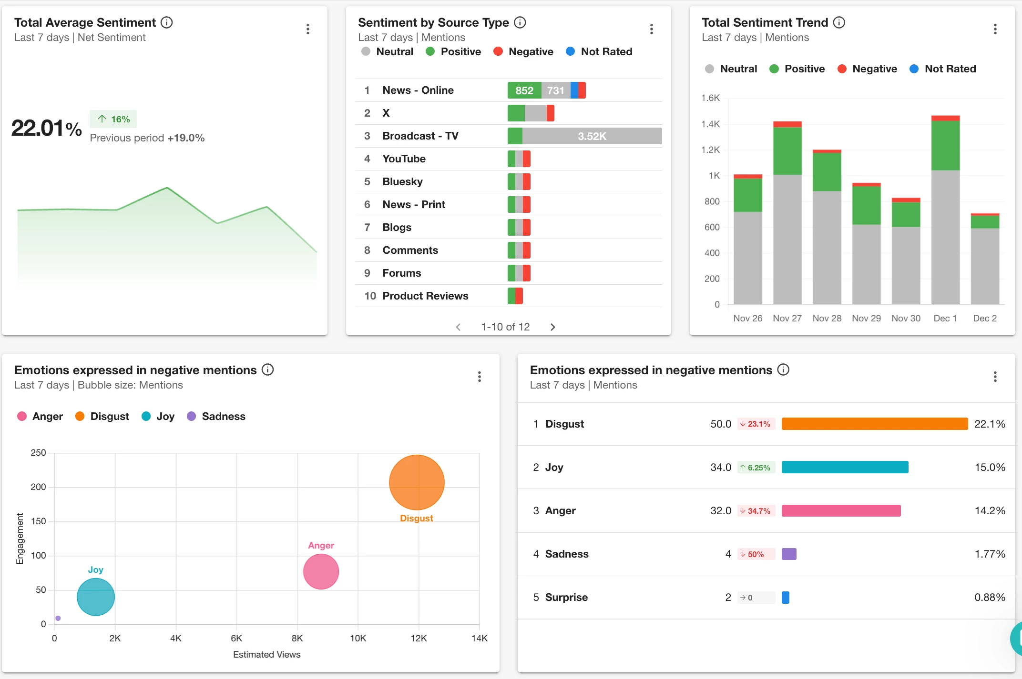Click info icon next to Total Sentiment Trend
Image resolution: width=1022 pixels, height=679 pixels.
(839, 22)
